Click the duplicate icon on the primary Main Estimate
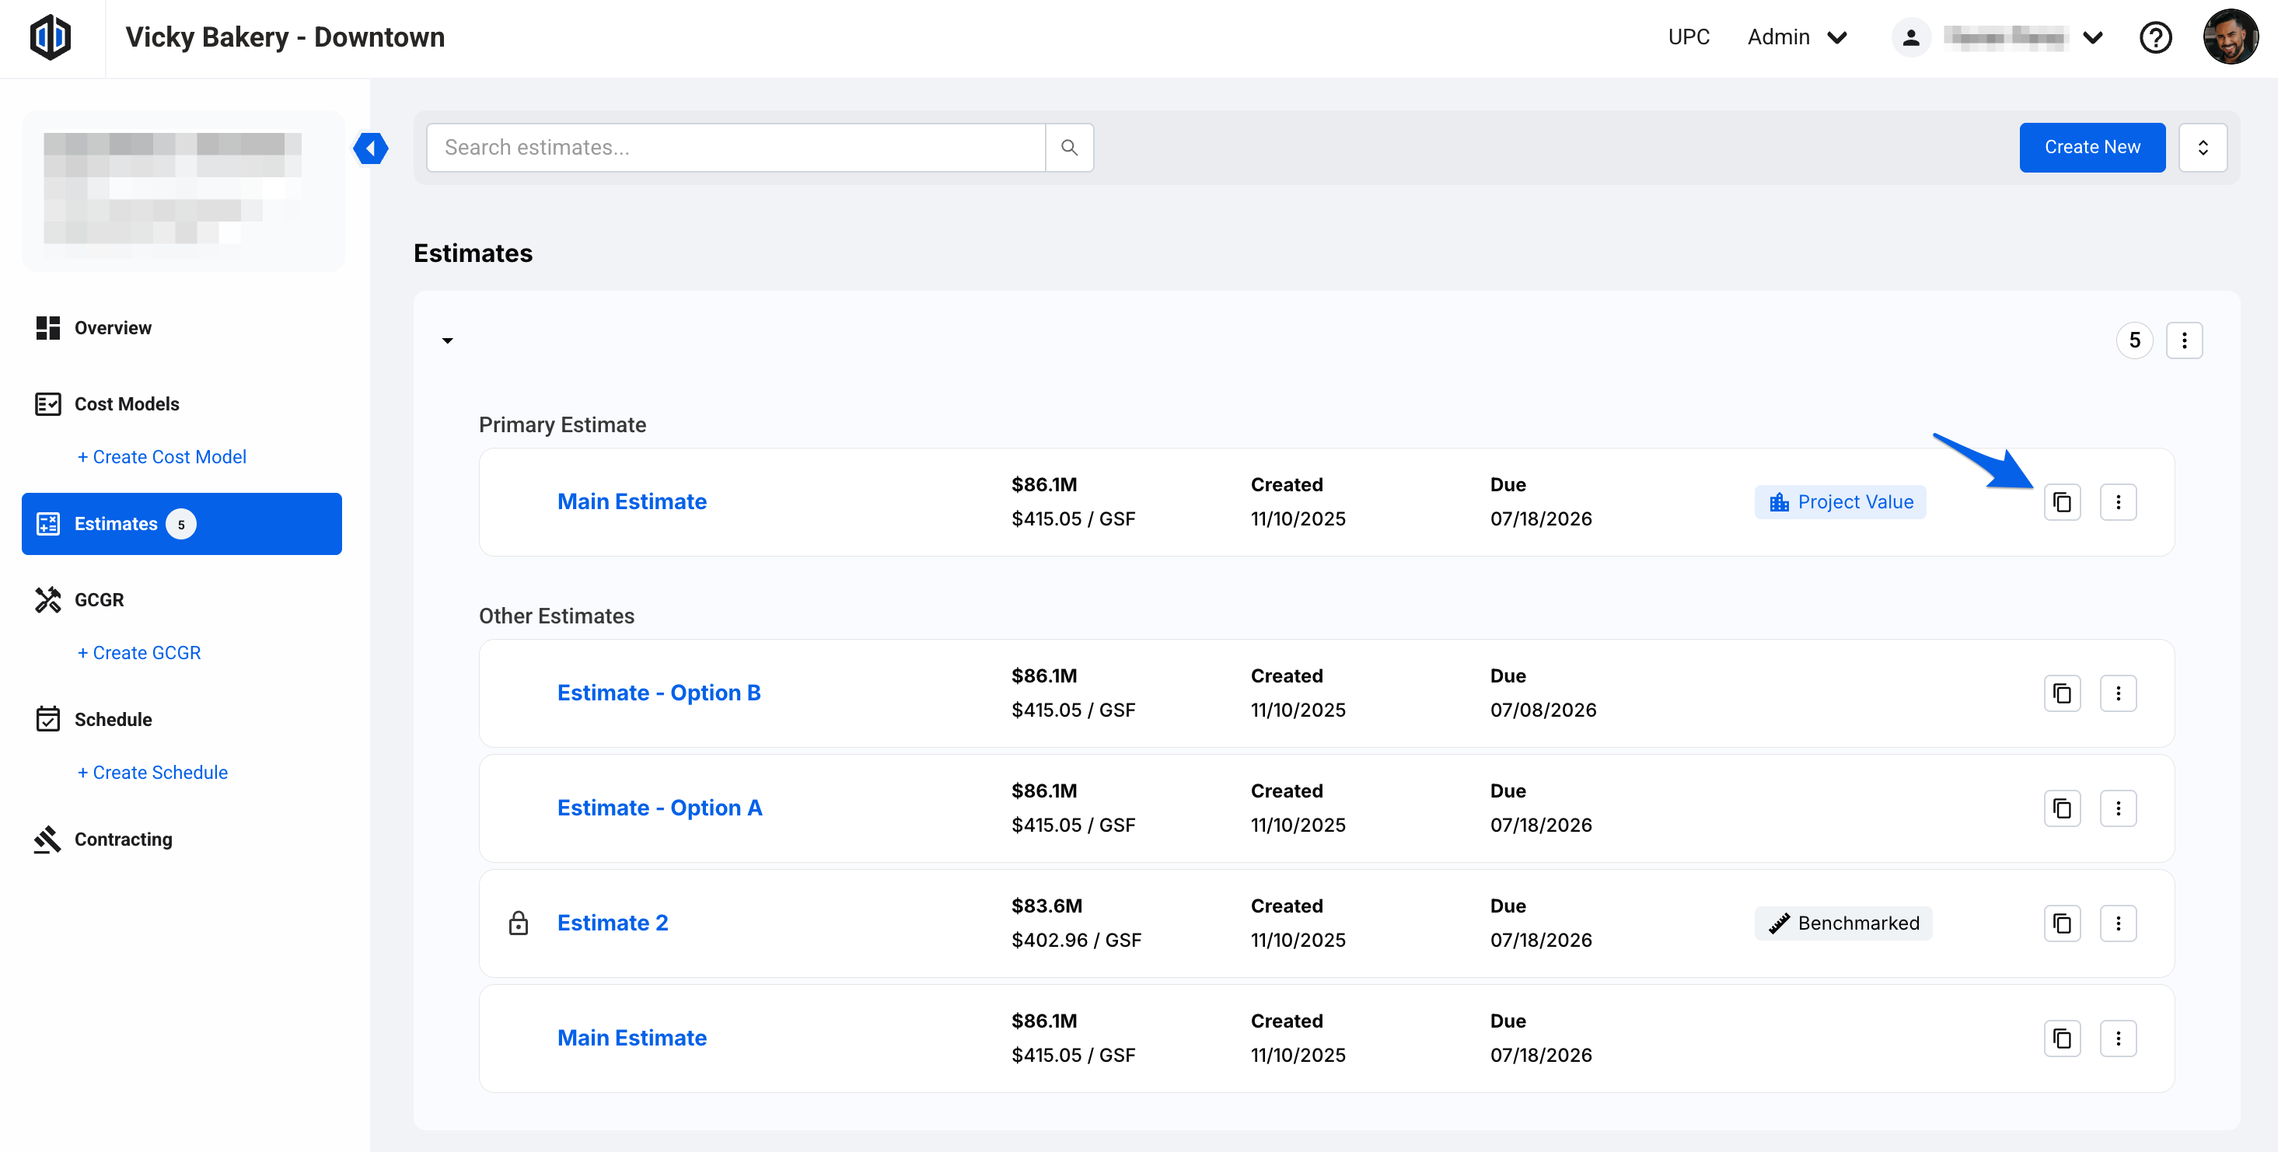 click(2061, 502)
